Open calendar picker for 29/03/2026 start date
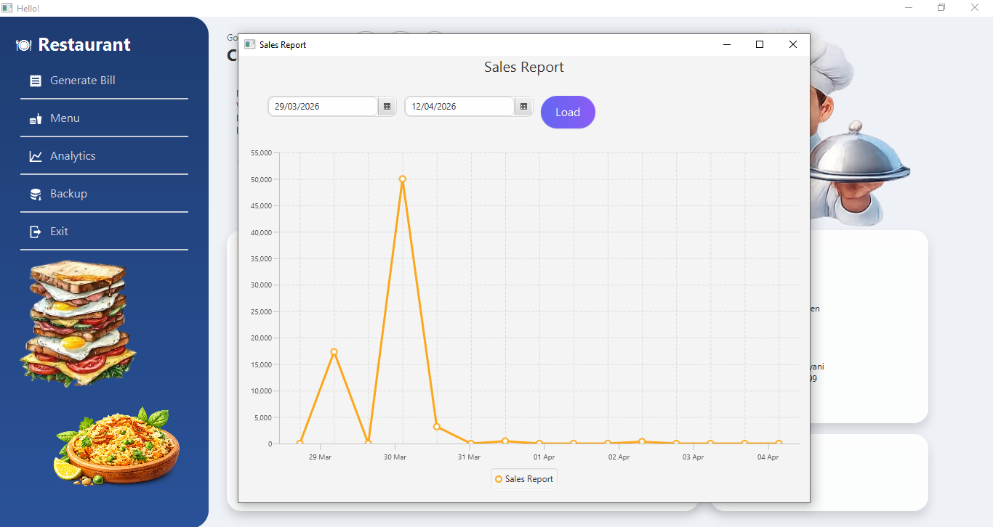 click(387, 107)
